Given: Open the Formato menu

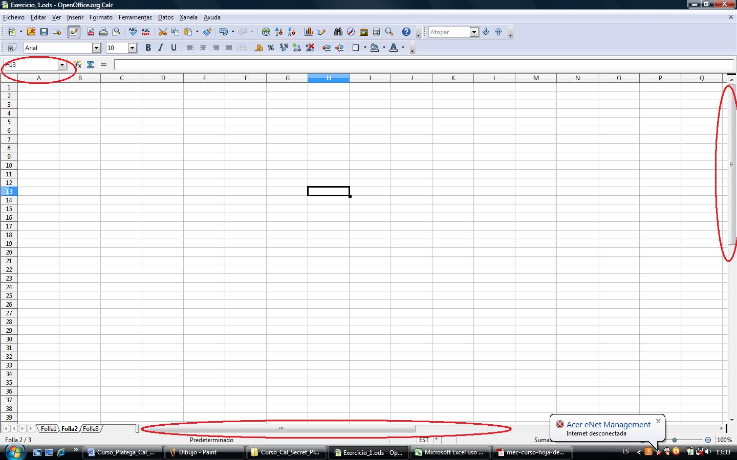Looking at the screenshot, I should pyautogui.click(x=101, y=17).
